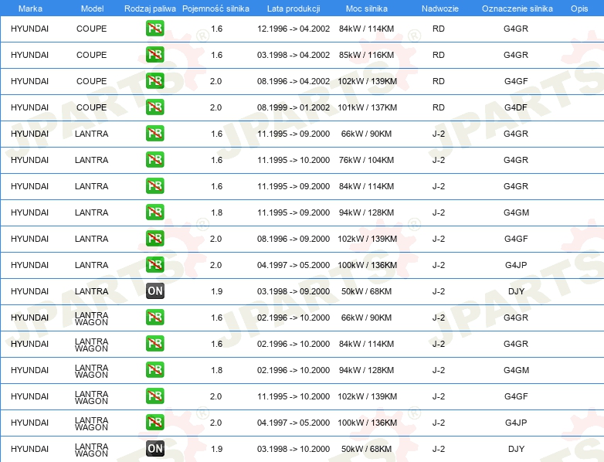
Task: Select the date range 08.1996 -> 09.2000
Action: [294, 239]
